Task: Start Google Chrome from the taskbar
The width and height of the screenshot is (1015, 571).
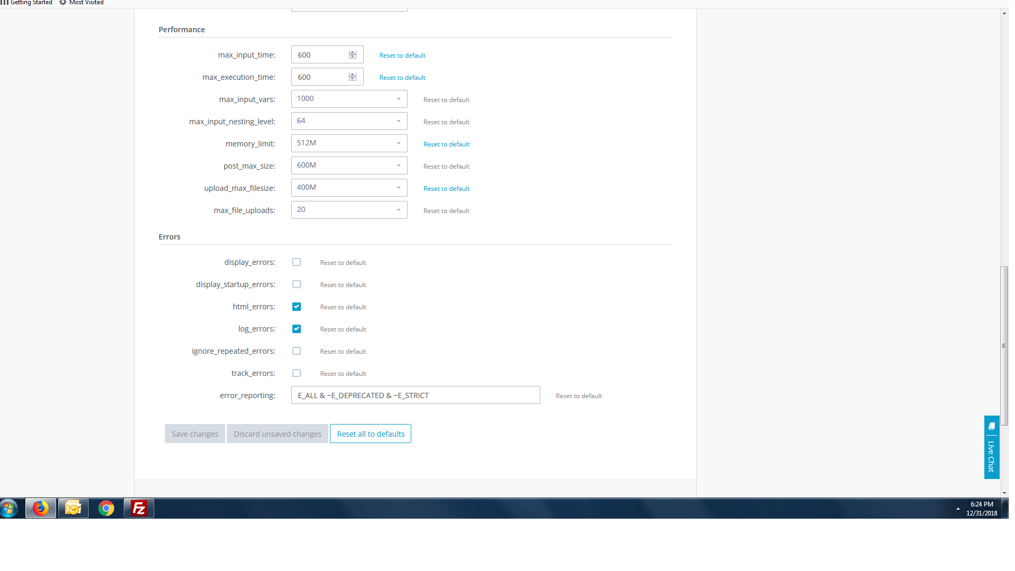Action: point(106,508)
